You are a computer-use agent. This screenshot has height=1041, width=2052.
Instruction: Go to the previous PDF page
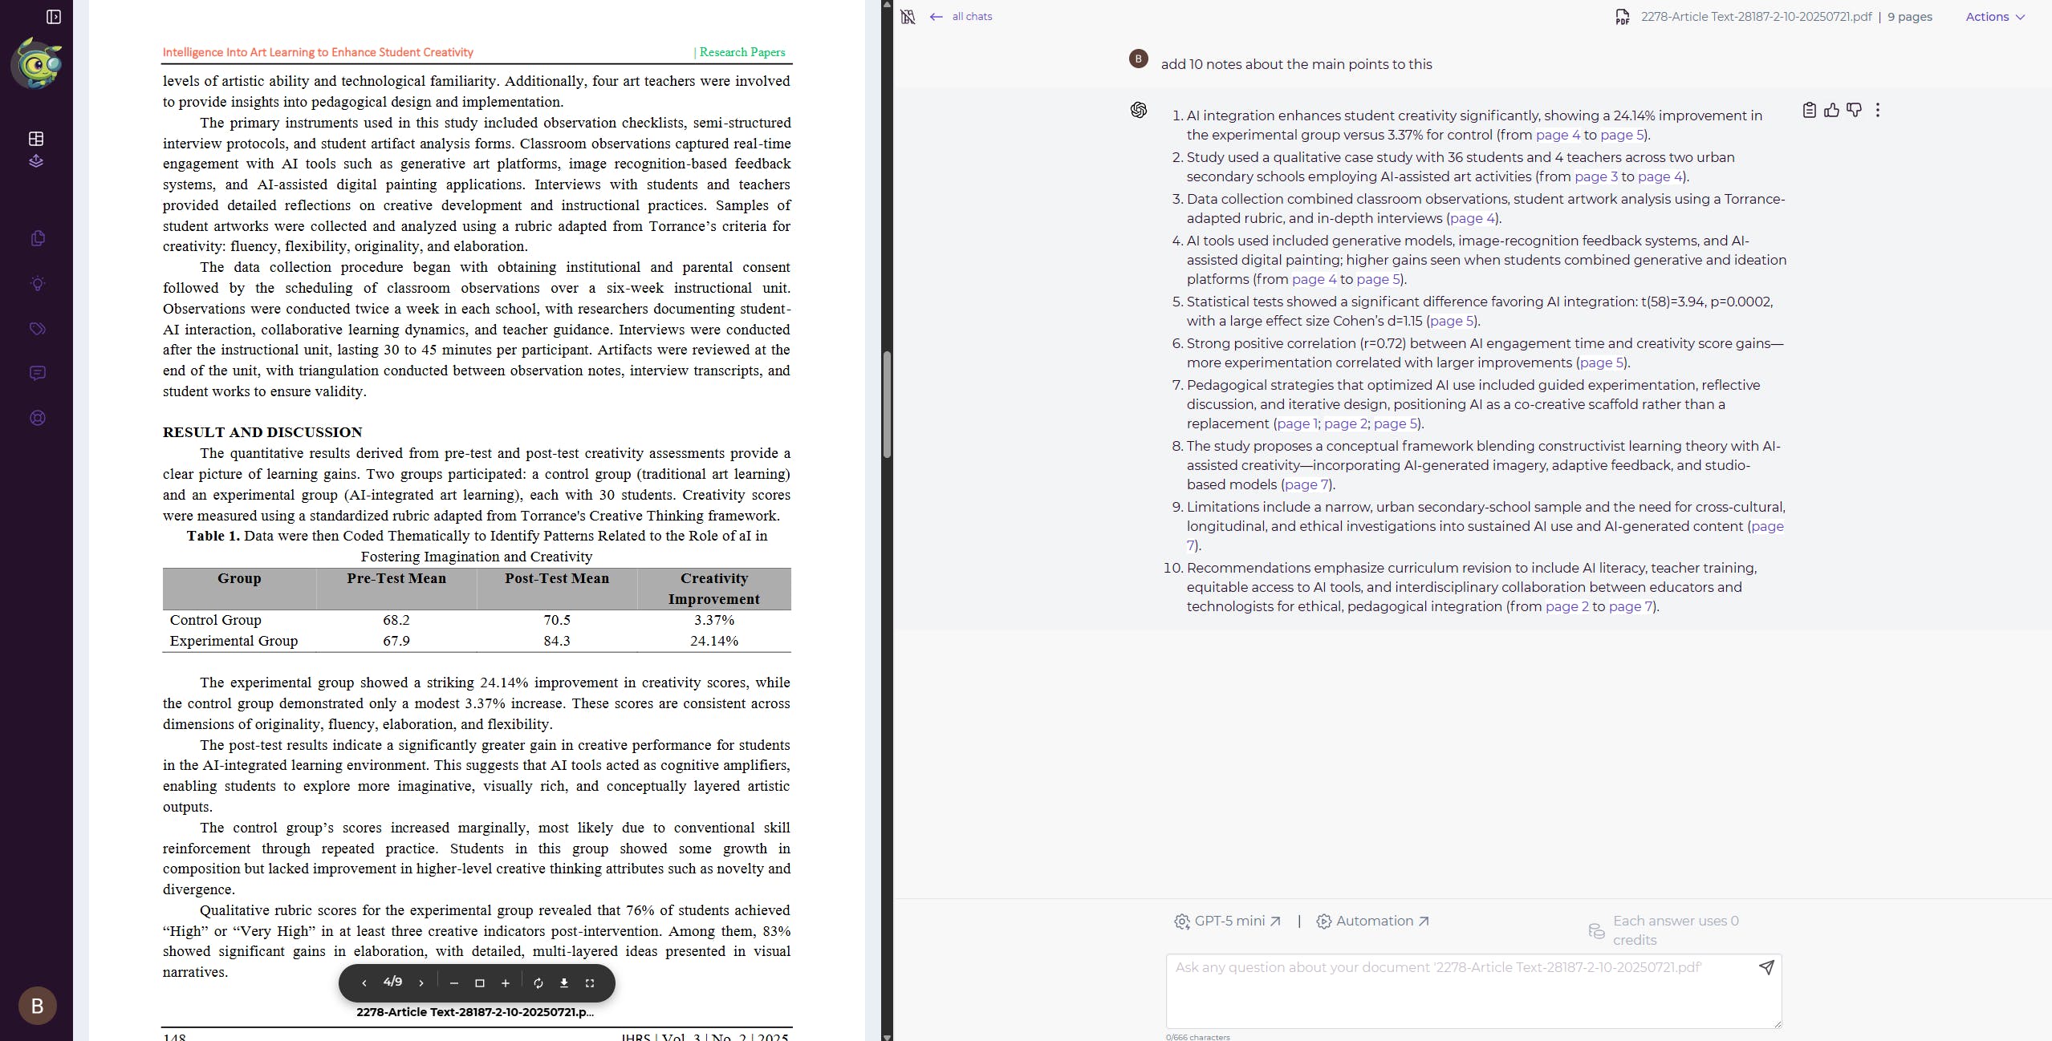coord(364,983)
